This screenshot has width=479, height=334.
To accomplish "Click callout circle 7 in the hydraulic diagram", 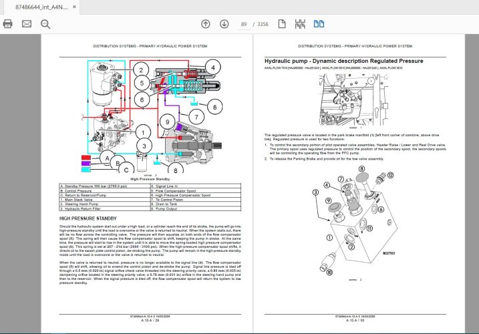I will (x=196, y=117).
